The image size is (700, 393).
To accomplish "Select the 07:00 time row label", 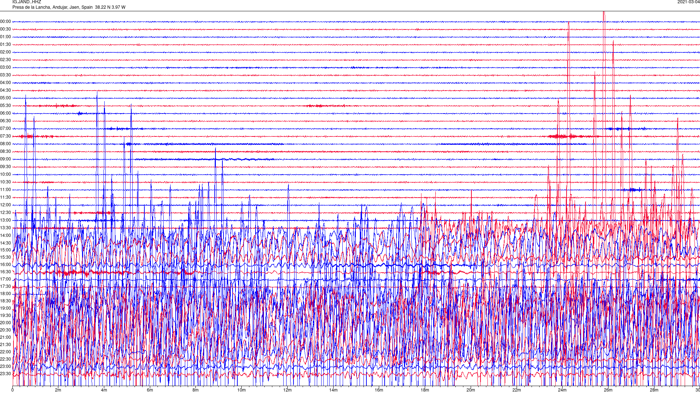I will pos(5,129).
